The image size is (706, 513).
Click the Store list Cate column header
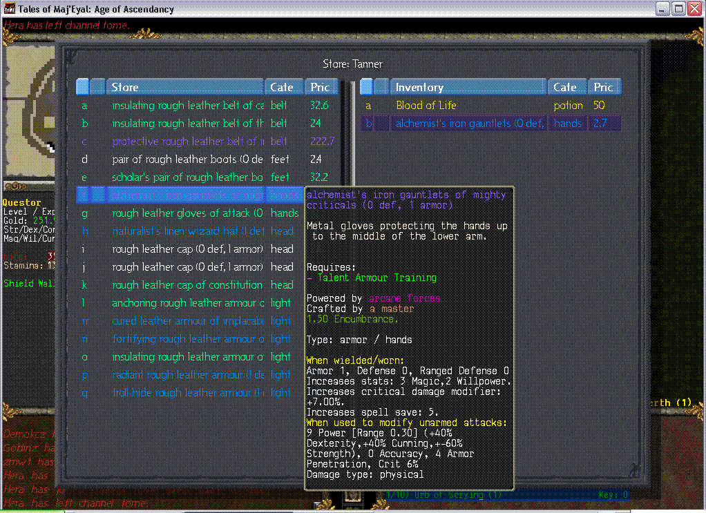click(284, 87)
